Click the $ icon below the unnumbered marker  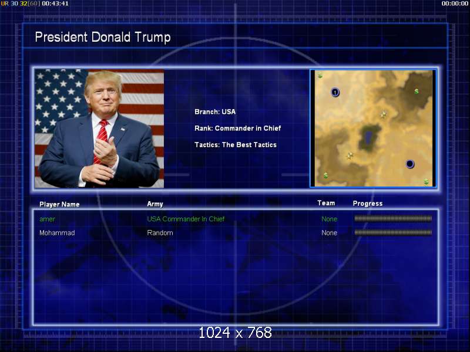tap(426, 181)
